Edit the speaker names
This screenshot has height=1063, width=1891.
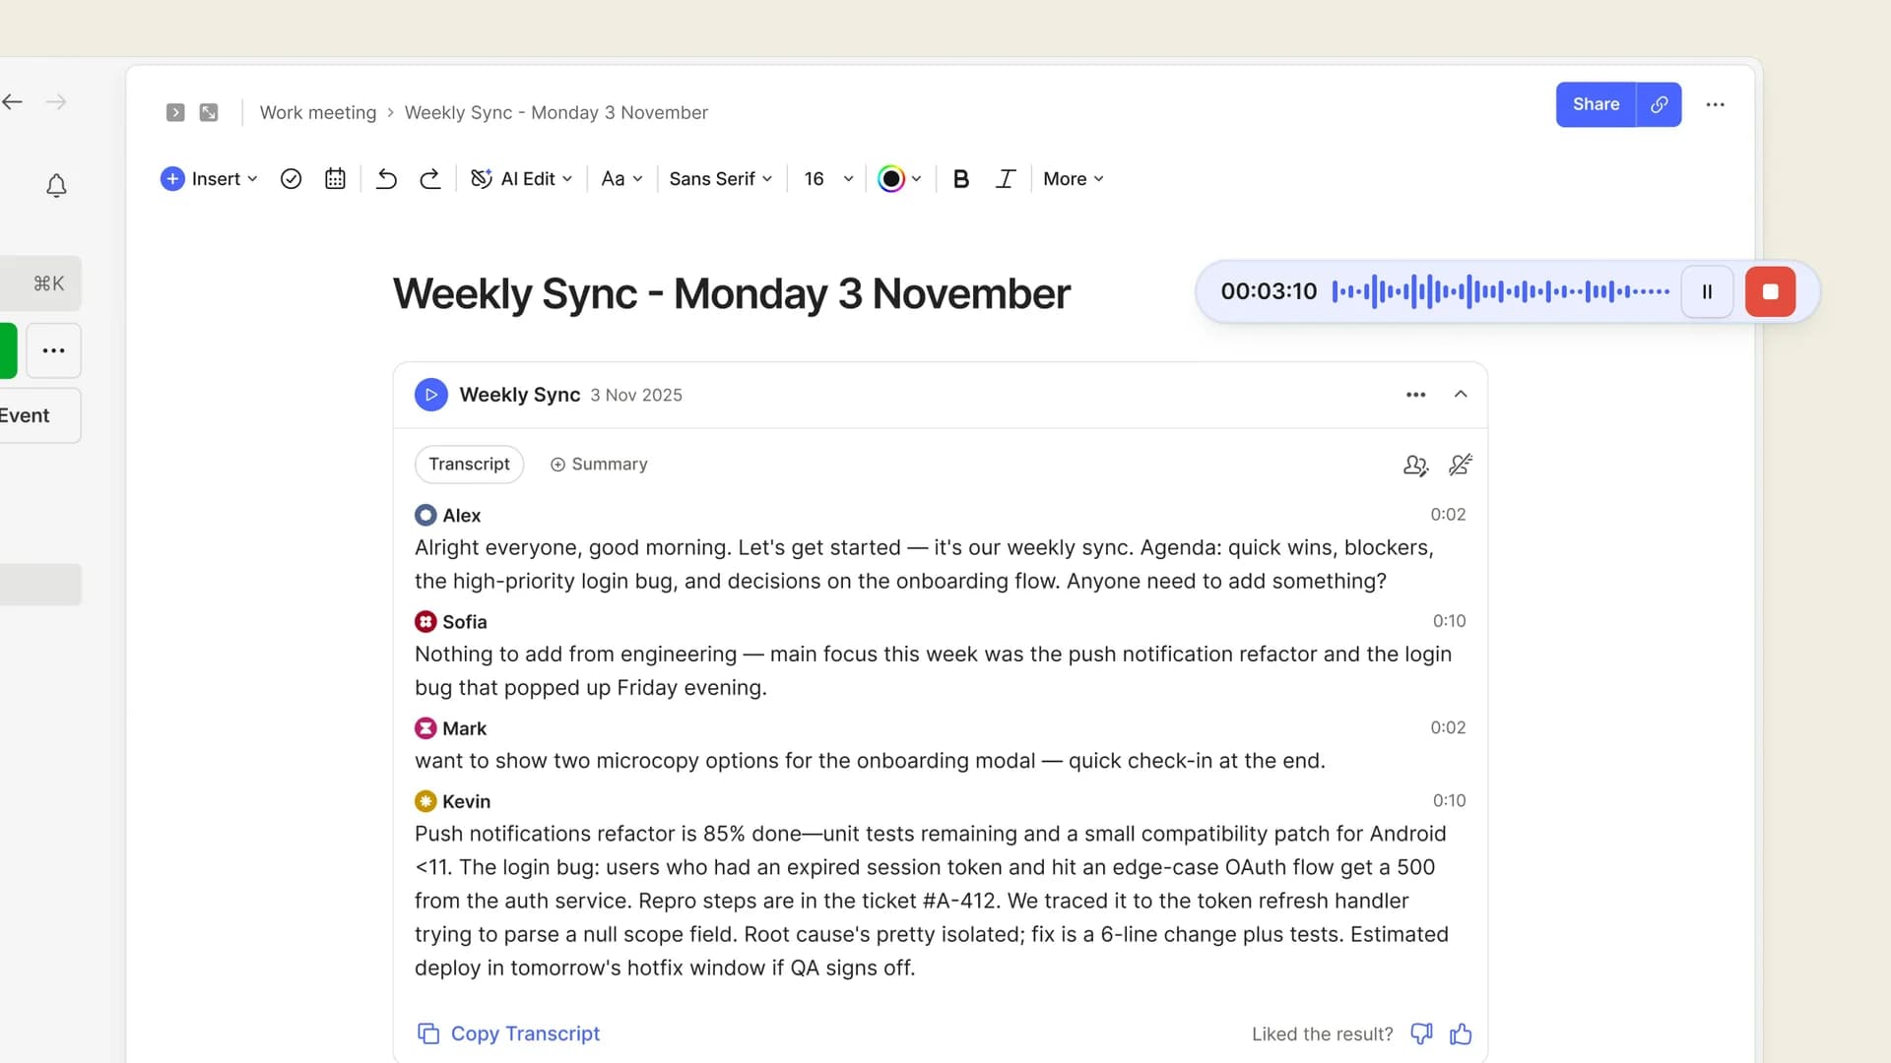point(1415,465)
